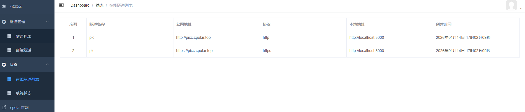The image size is (525, 112).
Task: Click the 创建时间 column header
Action: (443, 24)
